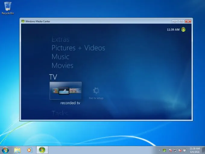This screenshot has width=205, height=154.
Task: Open the recorded tv thumbnail tile
Action: 66,91
